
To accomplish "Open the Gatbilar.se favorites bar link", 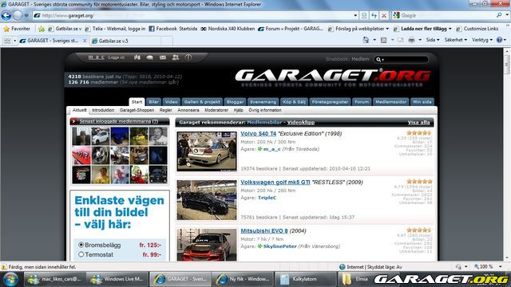I will (65, 29).
